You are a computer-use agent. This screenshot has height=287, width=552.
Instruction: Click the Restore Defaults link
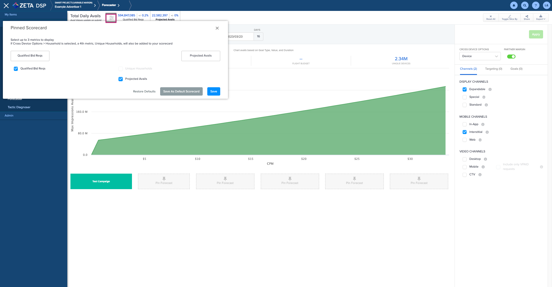[144, 92]
